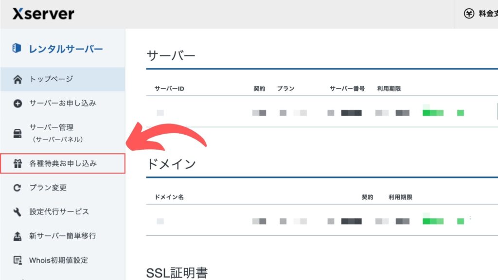
Task: Open サーバーお申し込み in the sidebar
Action: pyautogui.click(x=63, y=103)
